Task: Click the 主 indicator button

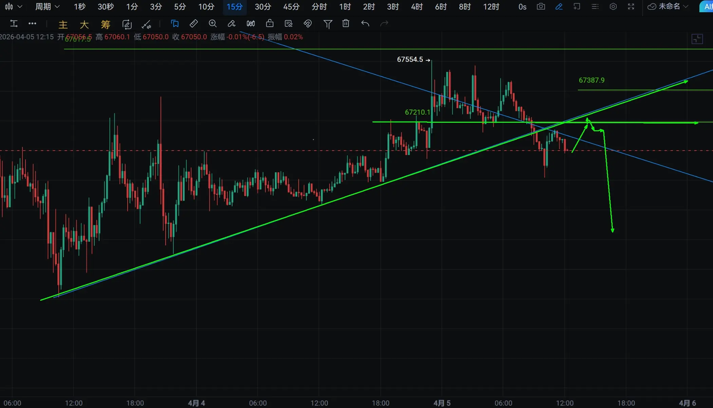Action: click(63, 24)
